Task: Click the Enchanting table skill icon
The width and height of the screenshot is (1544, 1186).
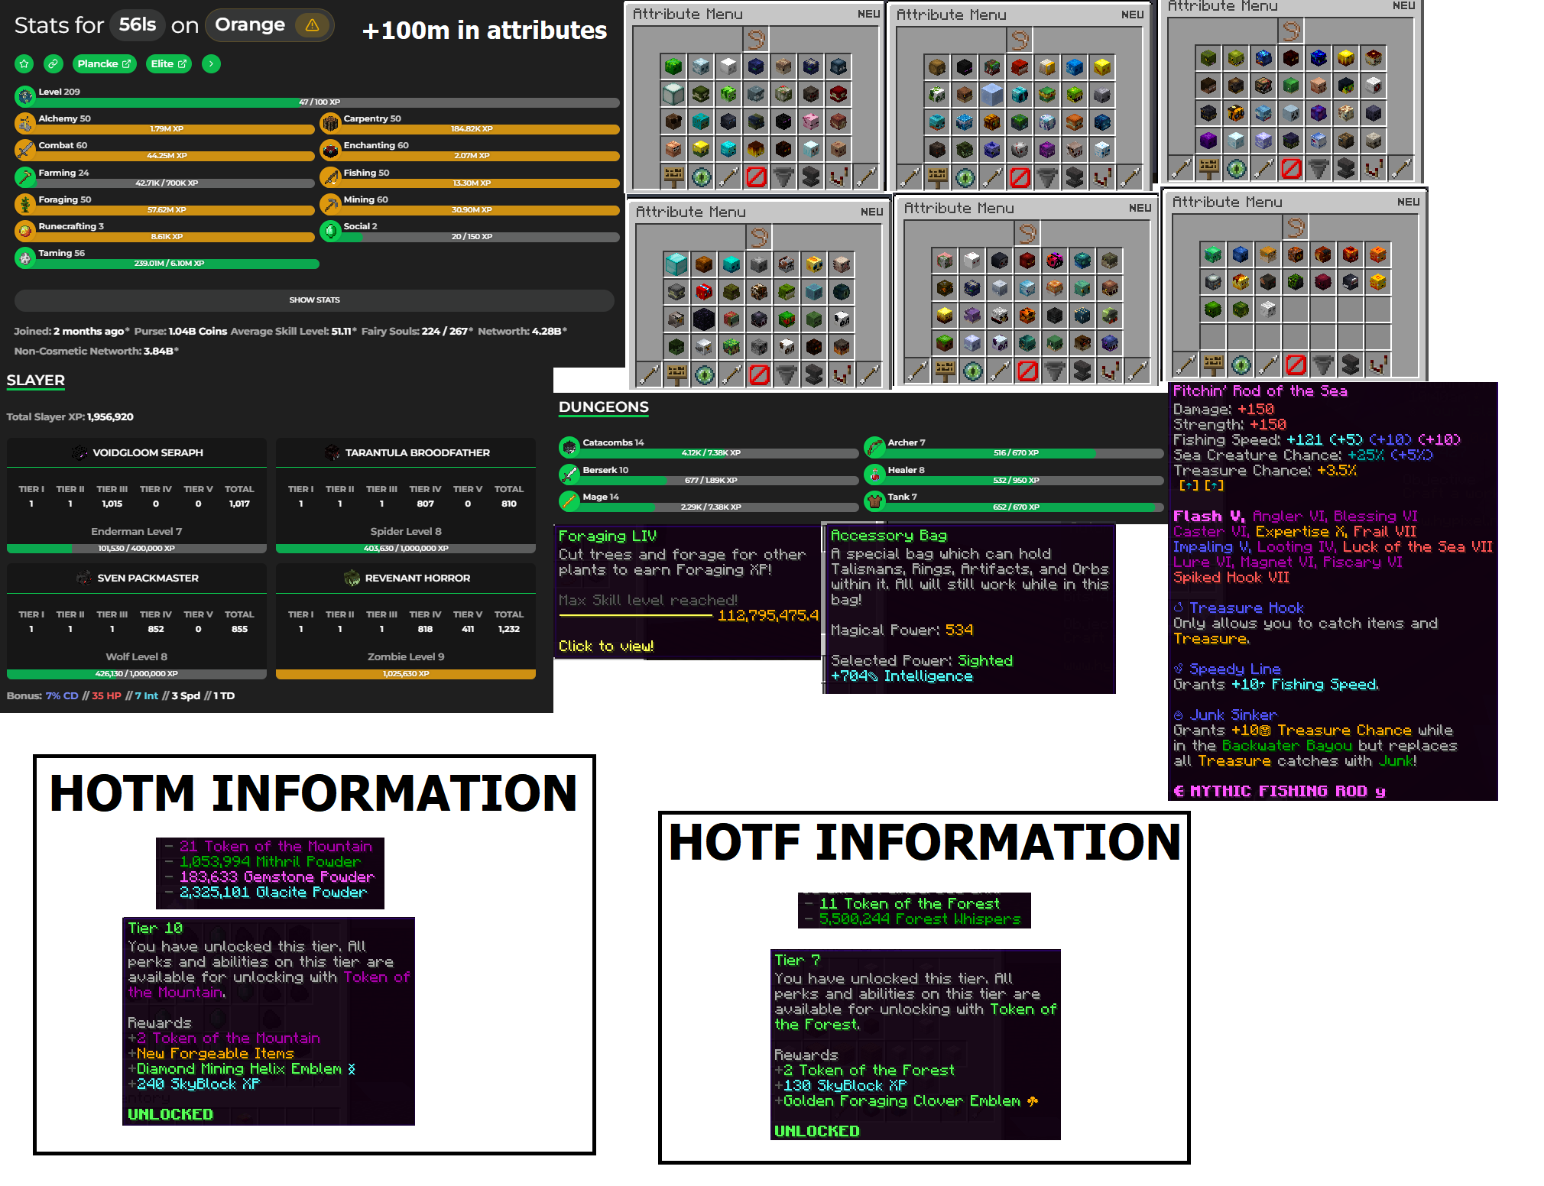Action: (330, 149)
